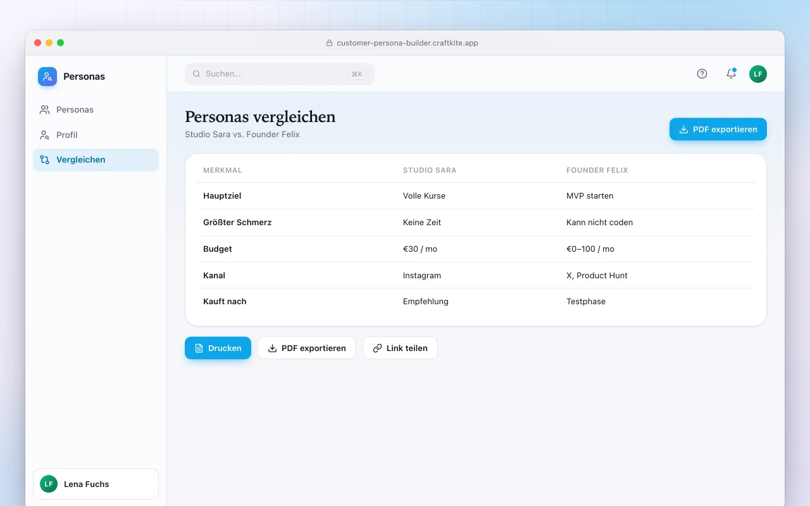Viewport: 810px width, 506px height.
Task: Click the ⌘K shortcut badge
Action: (357, 74)
